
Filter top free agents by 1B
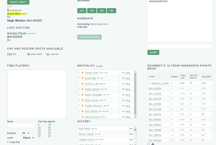click(49, 124)
